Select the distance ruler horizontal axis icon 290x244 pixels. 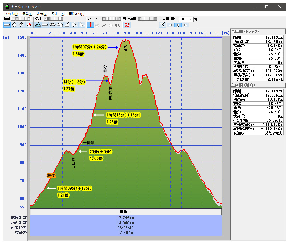7,25
